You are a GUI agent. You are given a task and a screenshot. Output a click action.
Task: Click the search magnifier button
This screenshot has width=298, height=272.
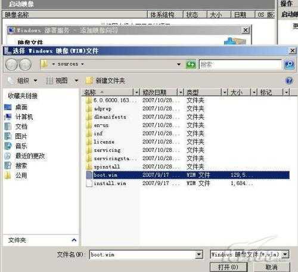point(289,64)
